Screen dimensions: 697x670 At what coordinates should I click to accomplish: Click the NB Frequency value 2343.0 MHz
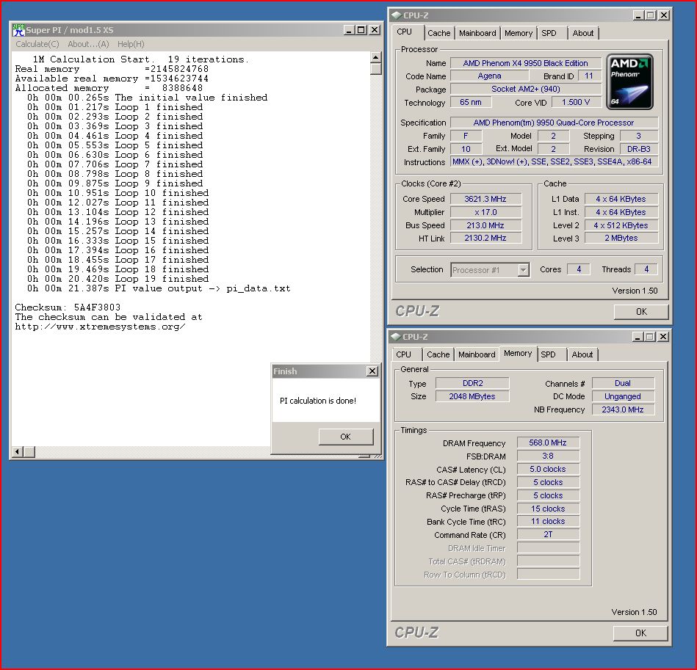(623, 409)
